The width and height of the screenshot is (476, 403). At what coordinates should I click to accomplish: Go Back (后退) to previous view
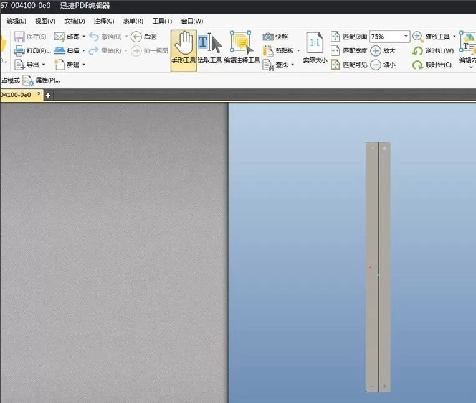[x=143, y=37]
